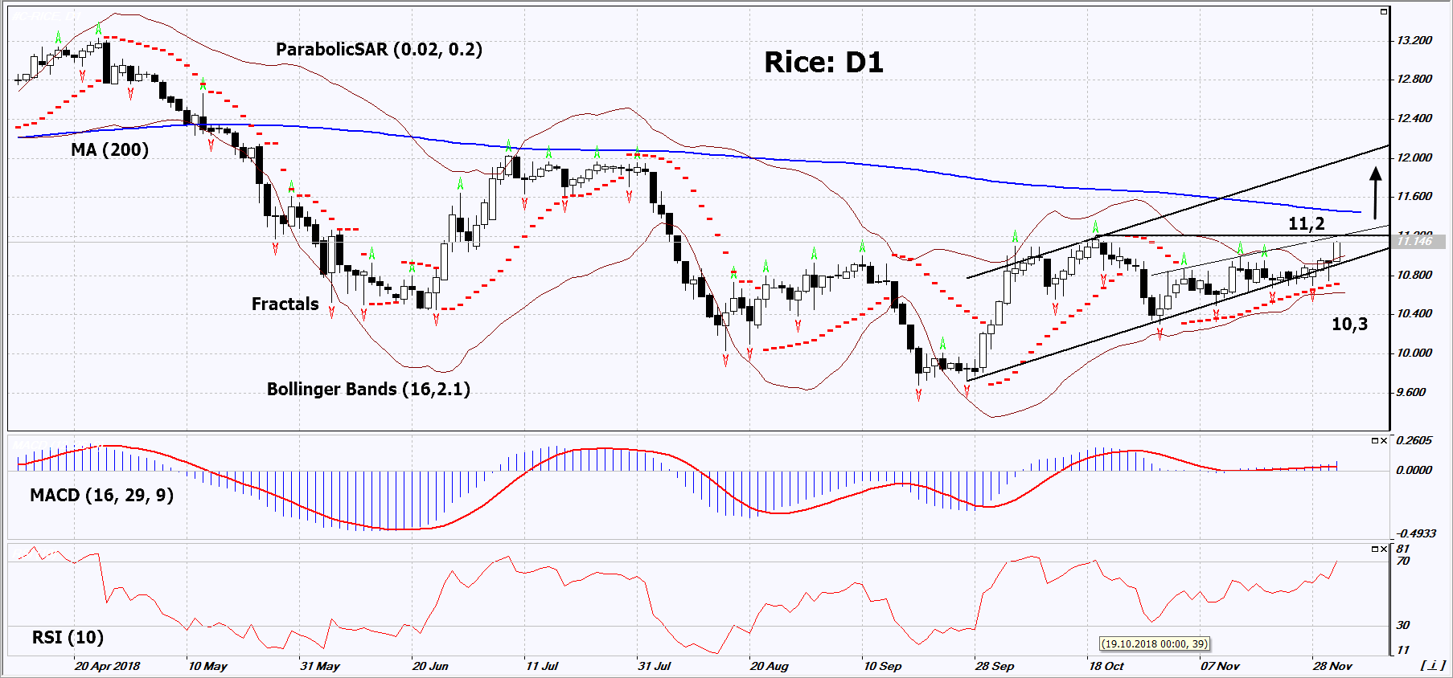Click the 11,2 resistance level label
The width and height of the screenshot is (1453, 678).
(x=1306, y=224)
